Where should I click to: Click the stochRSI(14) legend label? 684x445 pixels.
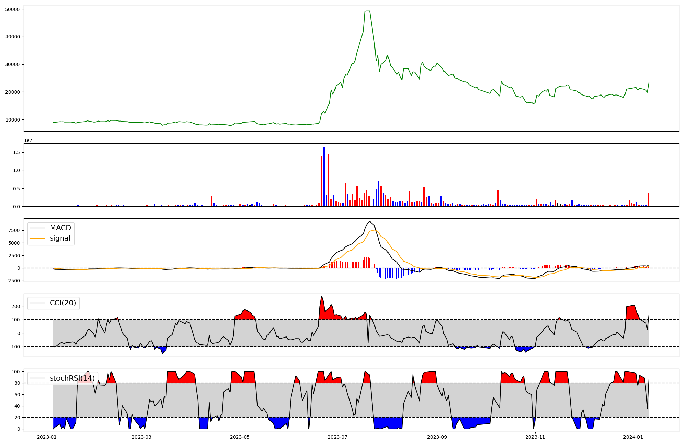(72, 378)
